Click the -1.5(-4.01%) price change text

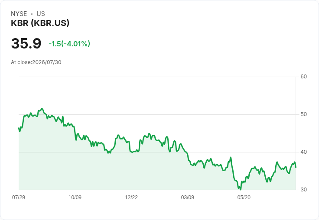[x=69, y=44]
